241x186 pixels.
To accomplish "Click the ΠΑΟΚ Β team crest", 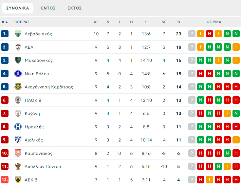I will click(x=18, y=100).
